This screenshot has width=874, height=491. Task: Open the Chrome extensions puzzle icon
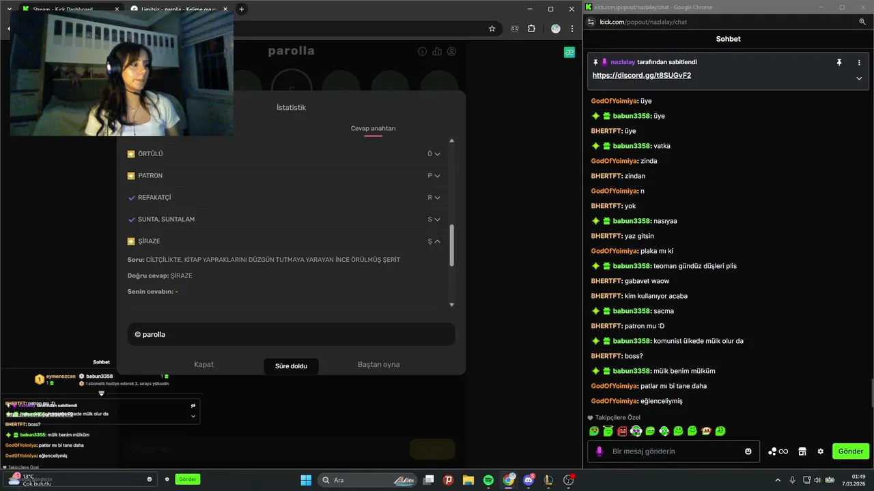tap(532, 29)
